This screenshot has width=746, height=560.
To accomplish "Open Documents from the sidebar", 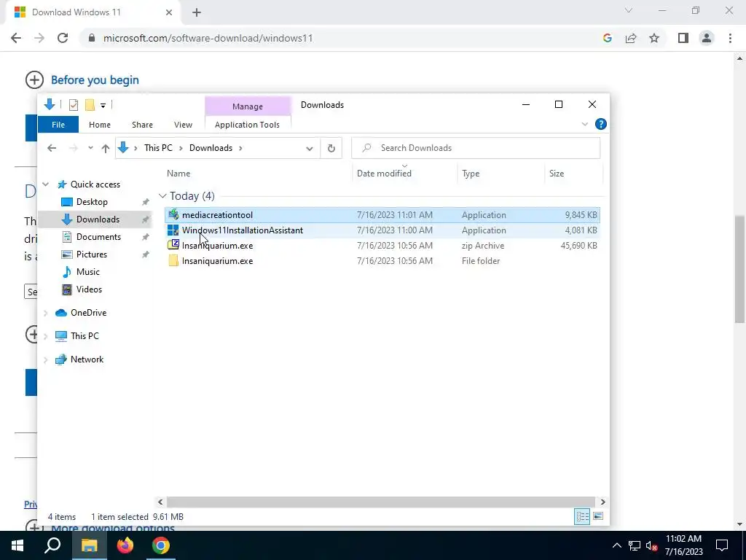I will (x=98, y=237).
